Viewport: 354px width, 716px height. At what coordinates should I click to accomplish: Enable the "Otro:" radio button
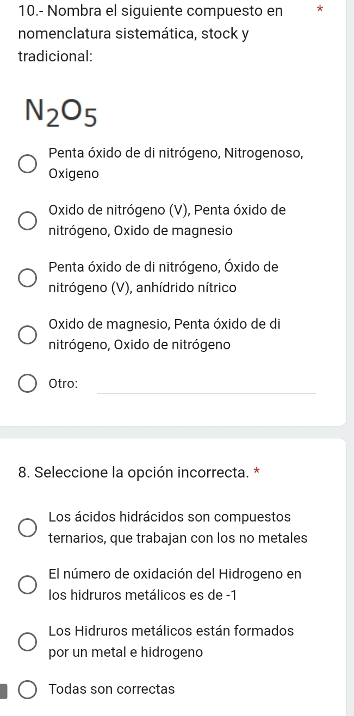click(28, 384)
